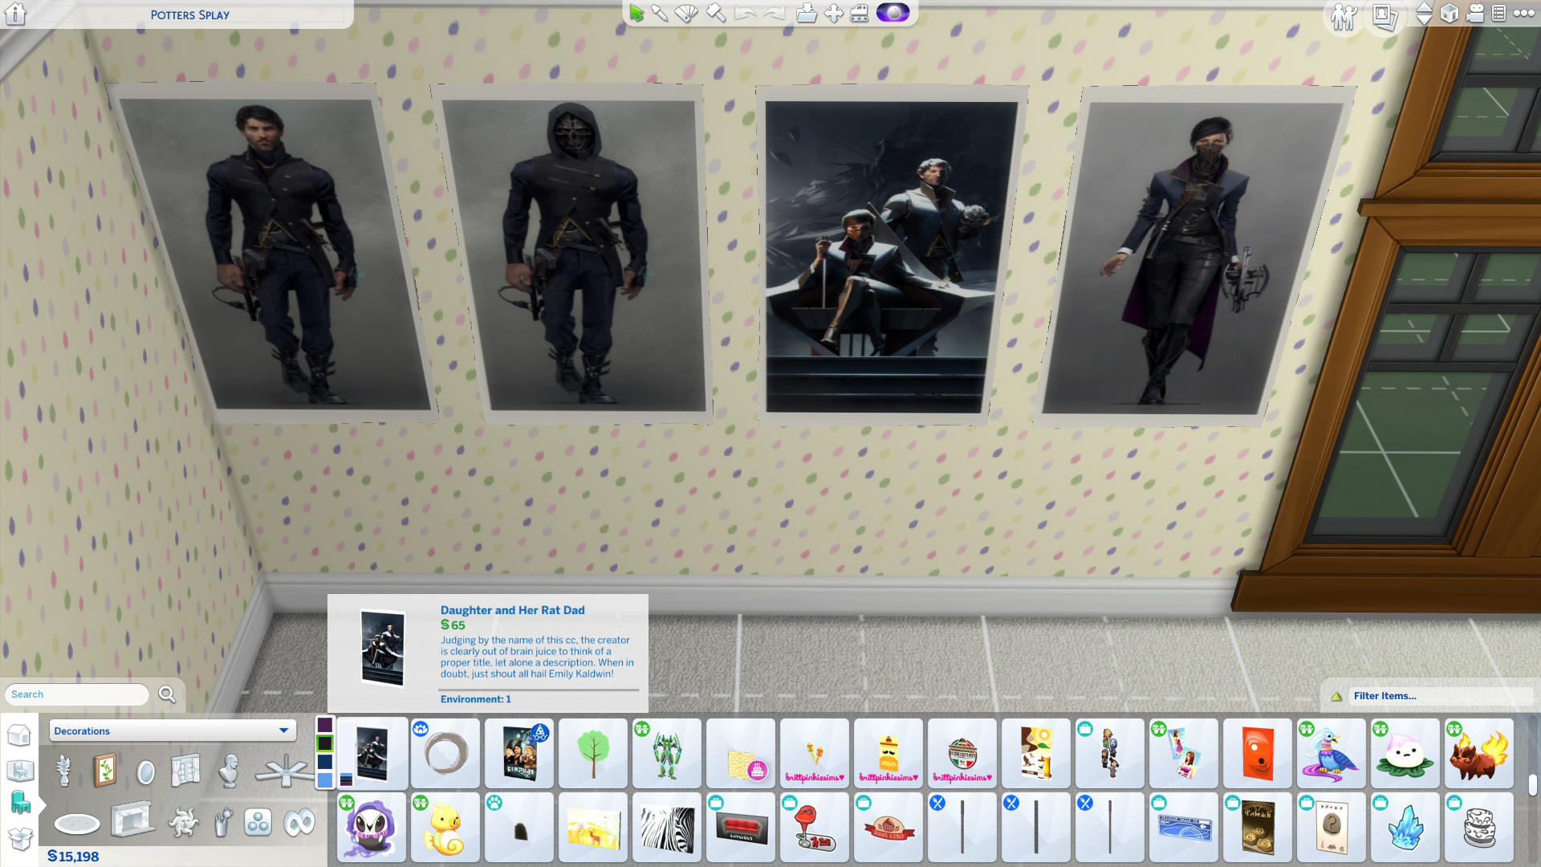This screenshot has height=867, width=1541.
Task: Select the Curtains and Blinds subcategory
Action: click(185, 771)
